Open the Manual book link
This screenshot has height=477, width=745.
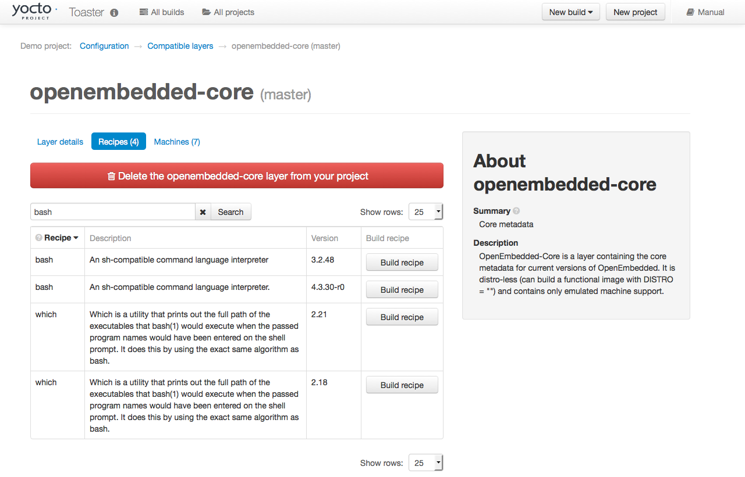(705, 12)
